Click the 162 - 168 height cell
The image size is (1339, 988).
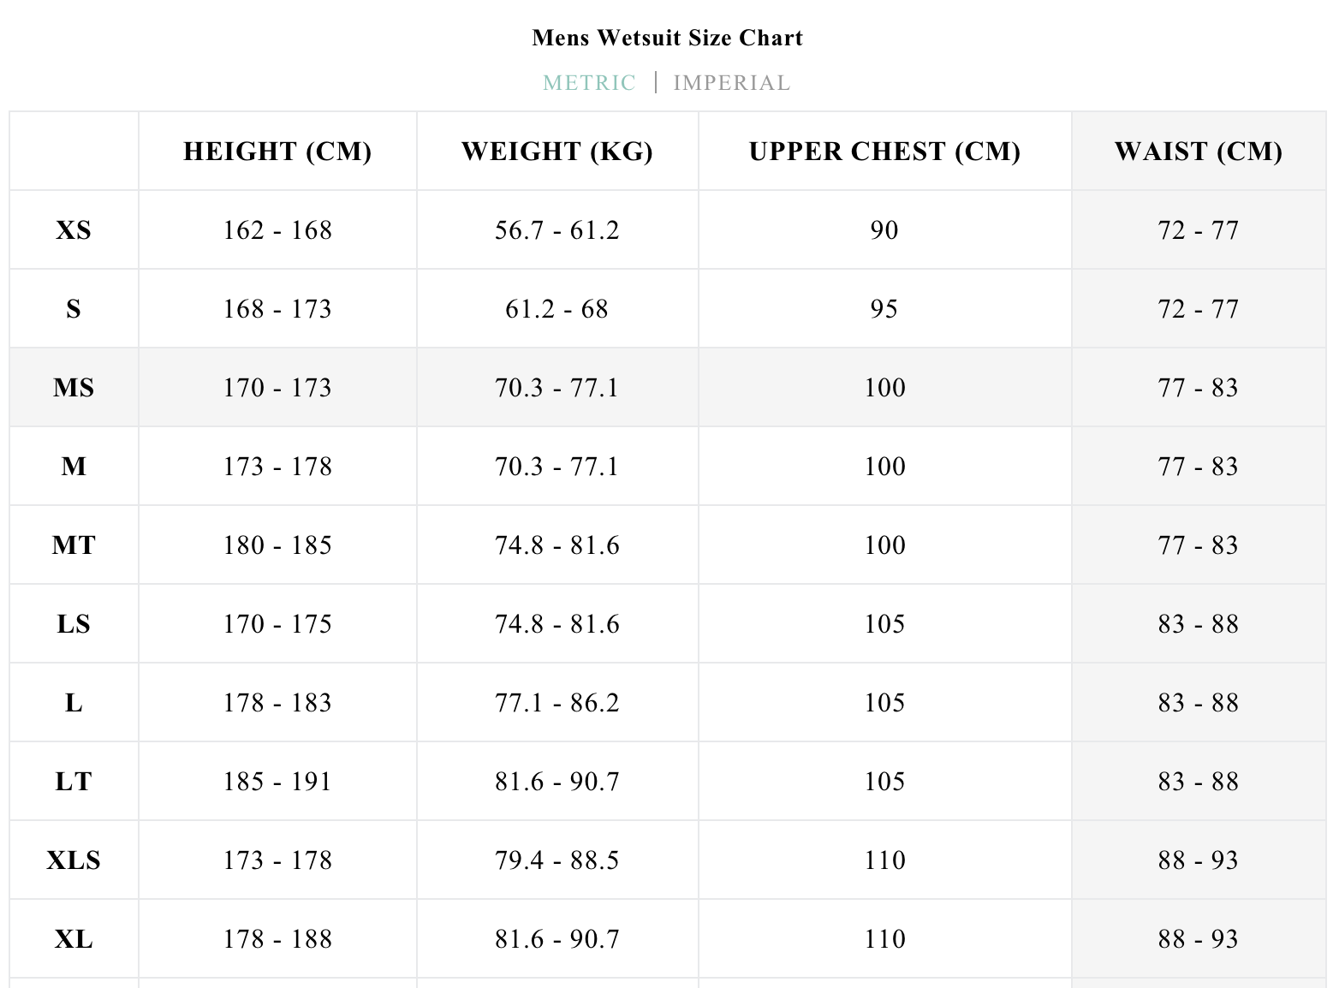point(277,230)
